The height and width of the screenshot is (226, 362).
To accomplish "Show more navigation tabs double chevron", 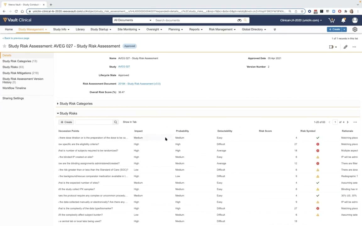I will (275, 30).
